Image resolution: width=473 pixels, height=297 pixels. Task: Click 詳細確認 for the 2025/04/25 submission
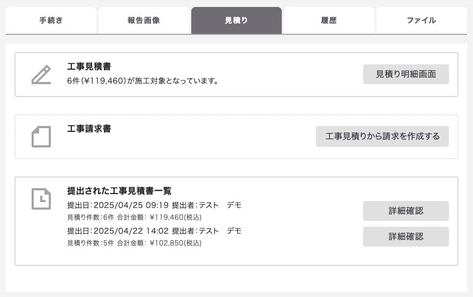[406, 211]
